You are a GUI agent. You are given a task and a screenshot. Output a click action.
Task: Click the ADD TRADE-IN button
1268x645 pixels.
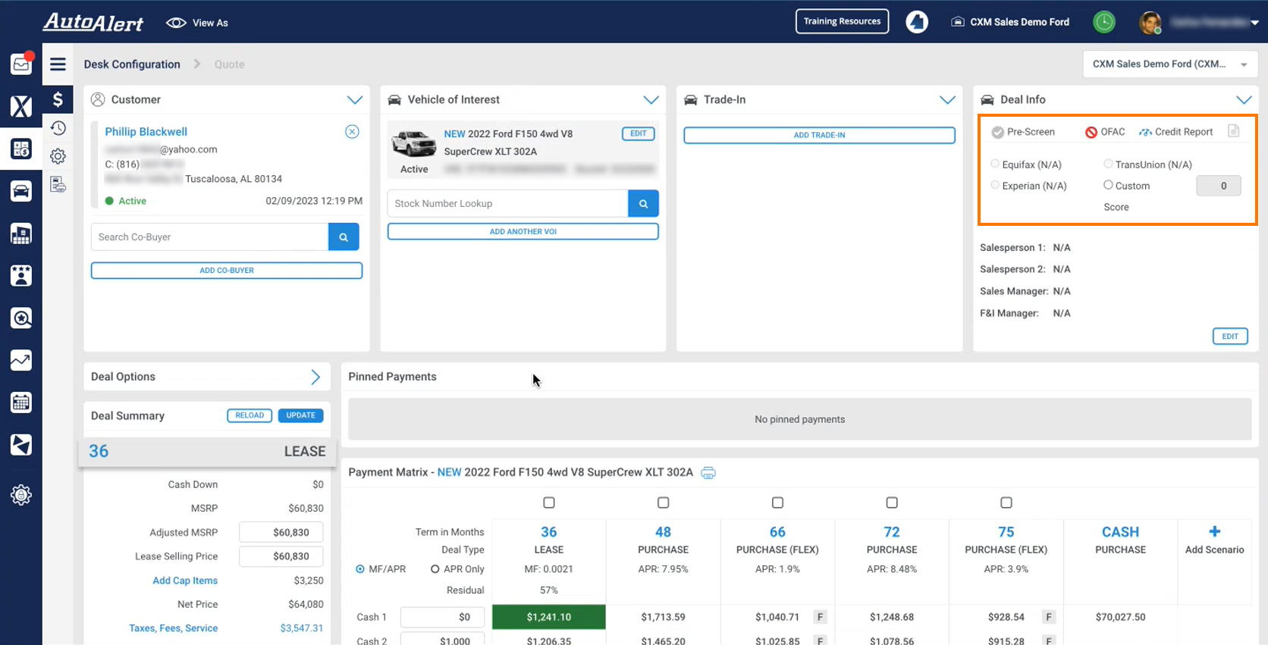tap(819, 135)
